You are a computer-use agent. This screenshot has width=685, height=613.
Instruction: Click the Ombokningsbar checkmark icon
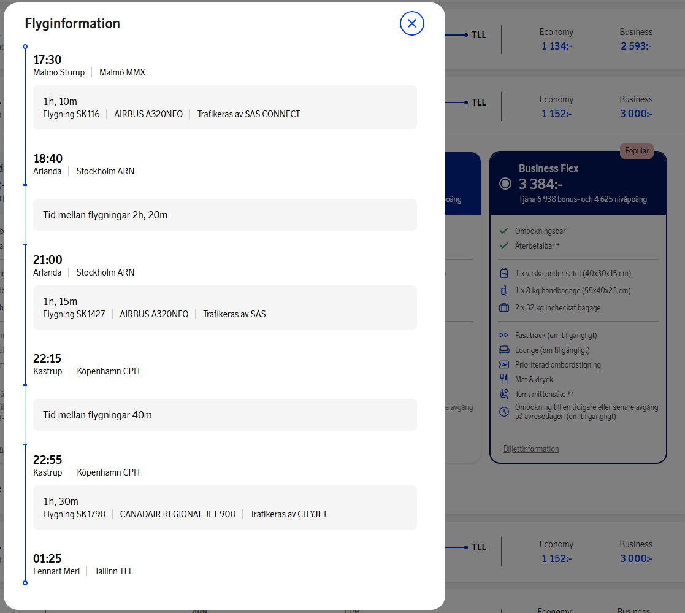pyautogui.click(x=503, y=231)
